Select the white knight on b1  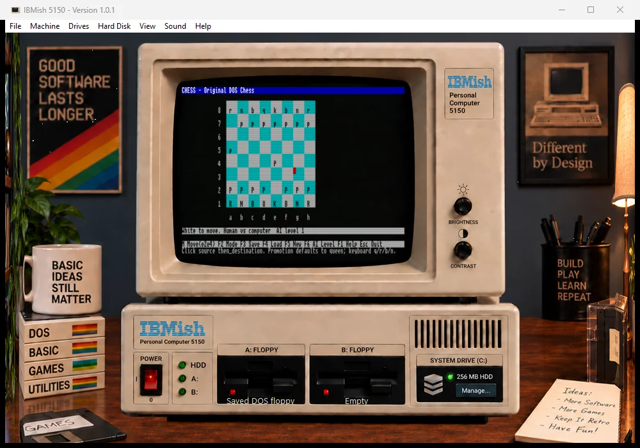pyautogui.click(x=242, y=204)
